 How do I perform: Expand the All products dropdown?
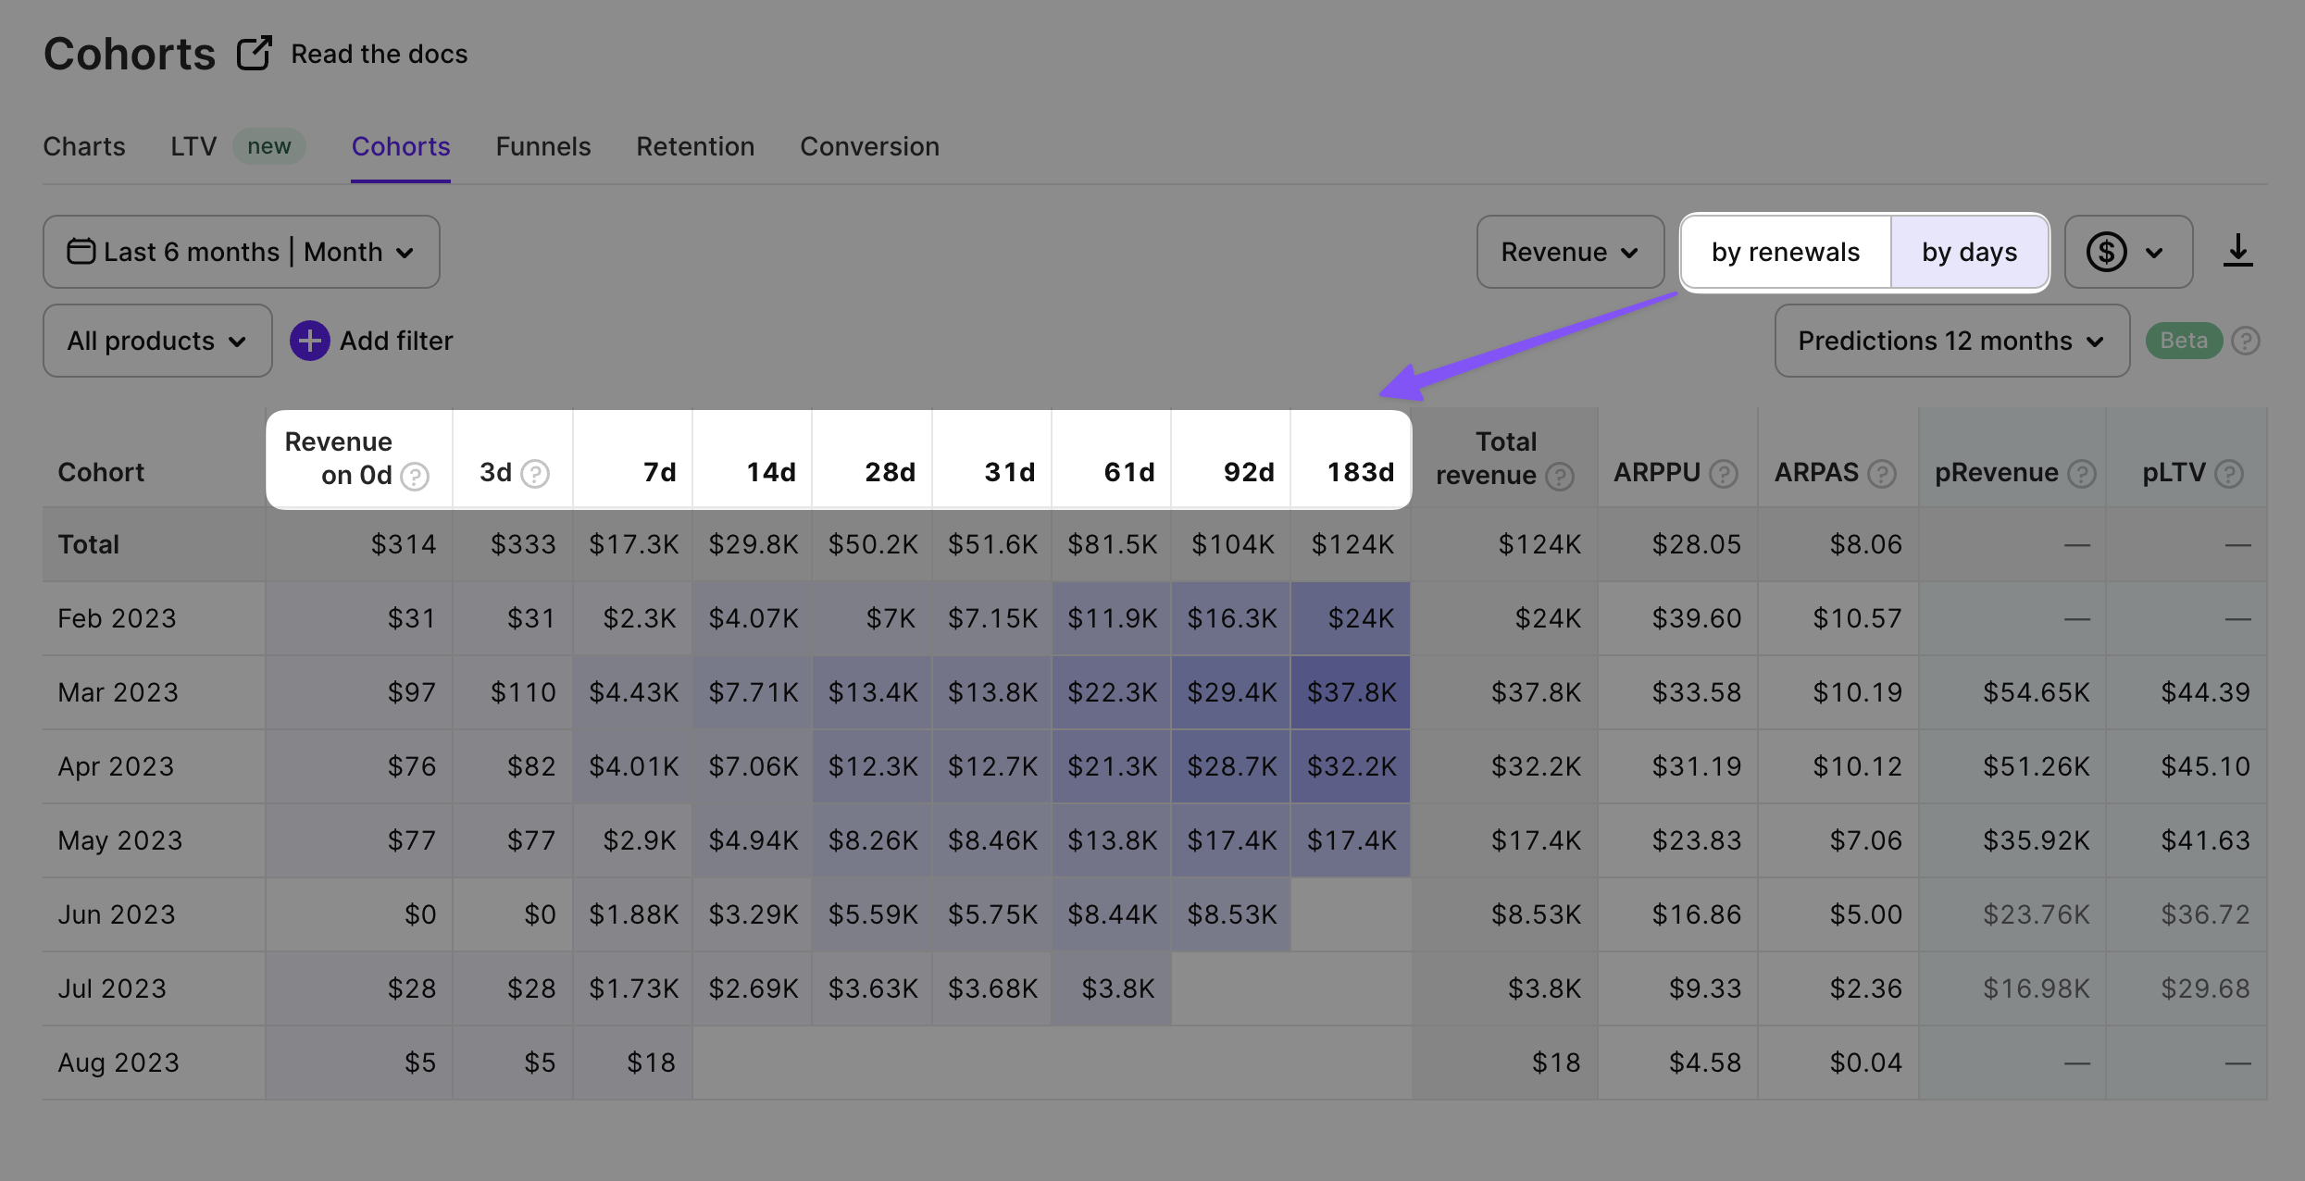157,341
